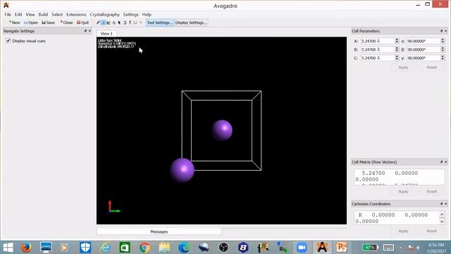Close the Cell Matrix panel

pyautogui.click(x=446, y=162)
